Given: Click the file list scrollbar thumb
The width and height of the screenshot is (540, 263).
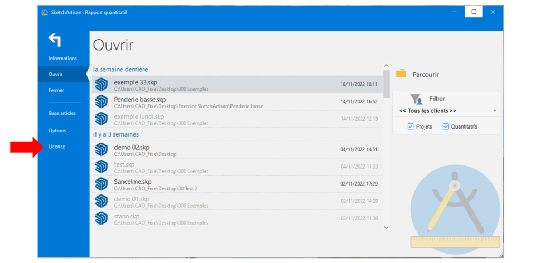Looking at the screenshot, I should (x=386, y=84).
